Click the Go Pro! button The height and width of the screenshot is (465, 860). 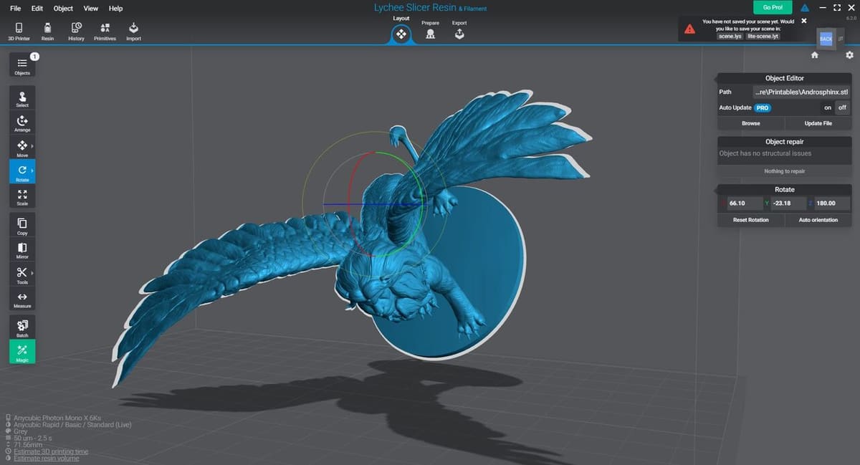[773, 7]
